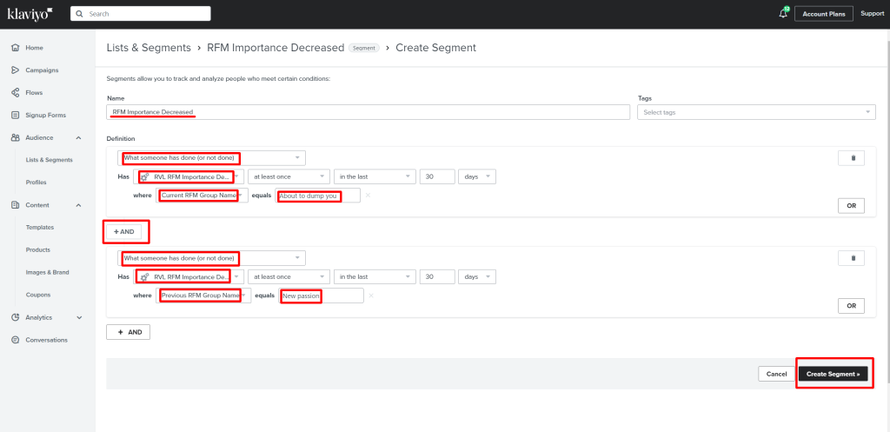Screen dimensions: 890x432
Task: Go to Templates under Content
Action: [x=40, y=227]
